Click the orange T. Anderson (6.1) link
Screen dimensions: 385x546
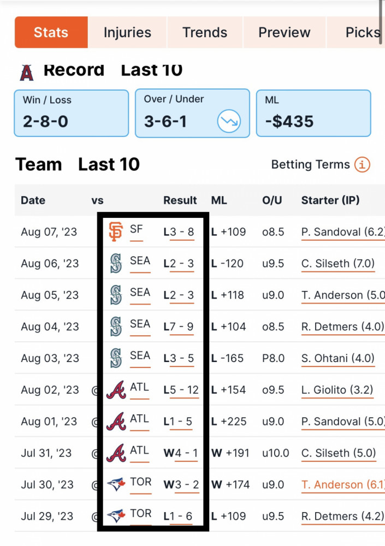pyautogui.click(x=343, y=485)
